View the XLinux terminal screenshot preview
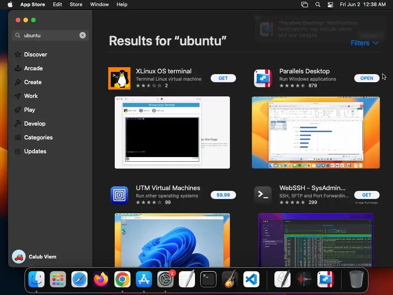Viewport: 393px width, 295px height. (172, 133)
